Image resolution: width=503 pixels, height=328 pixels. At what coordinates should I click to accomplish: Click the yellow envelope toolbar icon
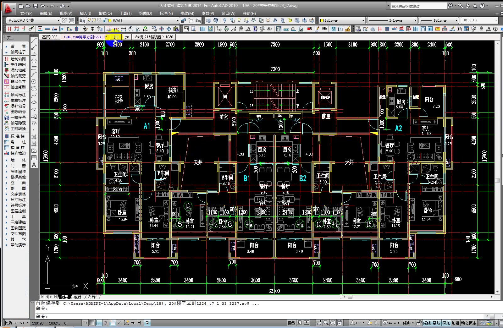pyautogui.click(x=438, y=29)
